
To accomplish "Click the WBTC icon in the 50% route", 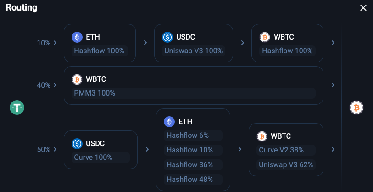I will [262, 136].
